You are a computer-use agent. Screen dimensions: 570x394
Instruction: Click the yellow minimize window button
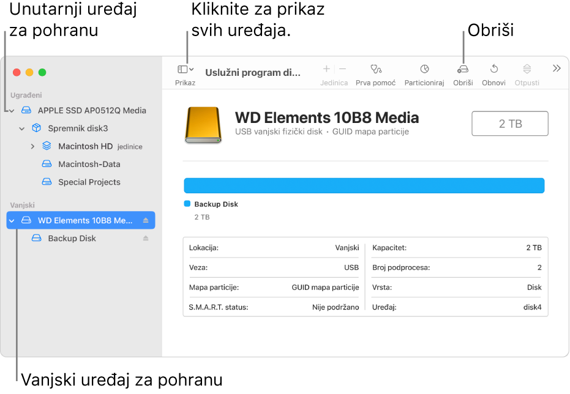coord(29,72)
